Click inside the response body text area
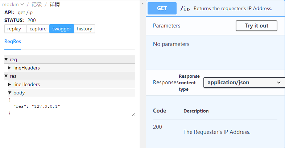 (x=69, y=106)
